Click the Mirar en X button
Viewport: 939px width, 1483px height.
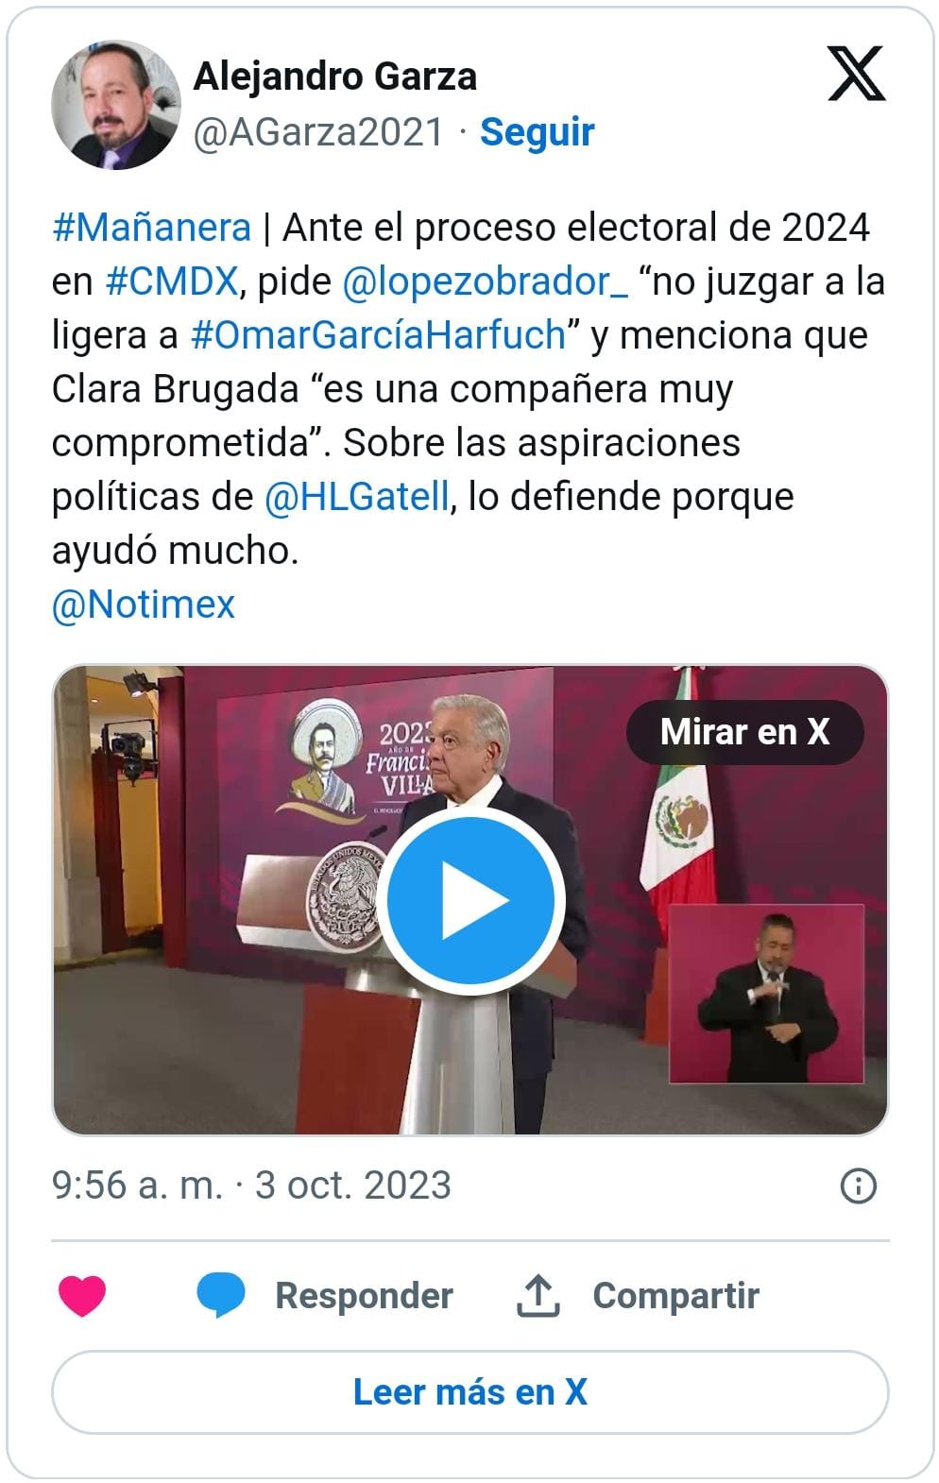744,732
